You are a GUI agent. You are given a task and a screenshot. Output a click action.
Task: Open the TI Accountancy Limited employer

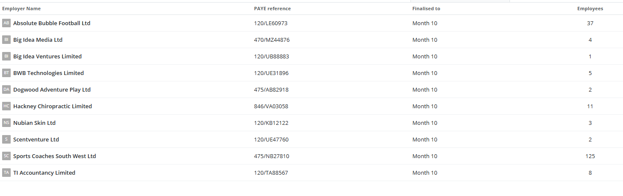pyautogui.click(x=44, y=173)
